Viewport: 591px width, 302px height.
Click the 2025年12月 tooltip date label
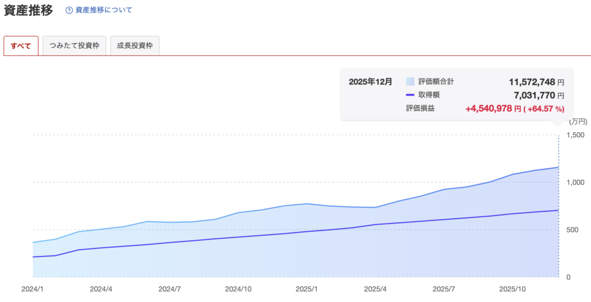click(x=371, y=82)
